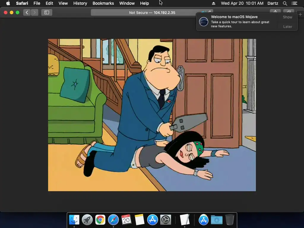Open the Apple menu
This screenshot has width=304, height=228.
coord(8,3)
